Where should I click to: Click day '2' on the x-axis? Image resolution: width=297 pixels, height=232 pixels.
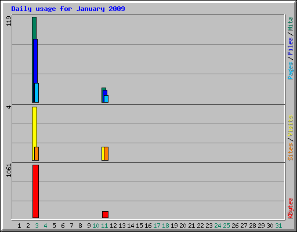click(x=28, y=226)
